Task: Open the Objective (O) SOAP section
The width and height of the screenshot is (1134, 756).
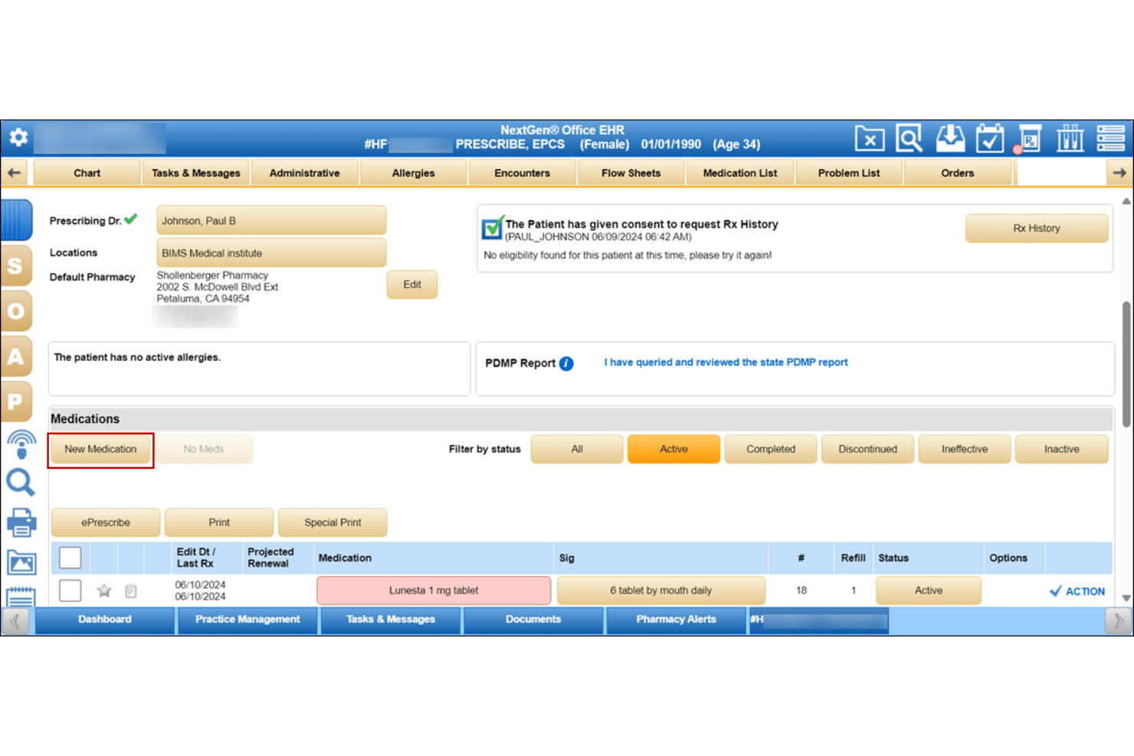Action: (16, 312)
